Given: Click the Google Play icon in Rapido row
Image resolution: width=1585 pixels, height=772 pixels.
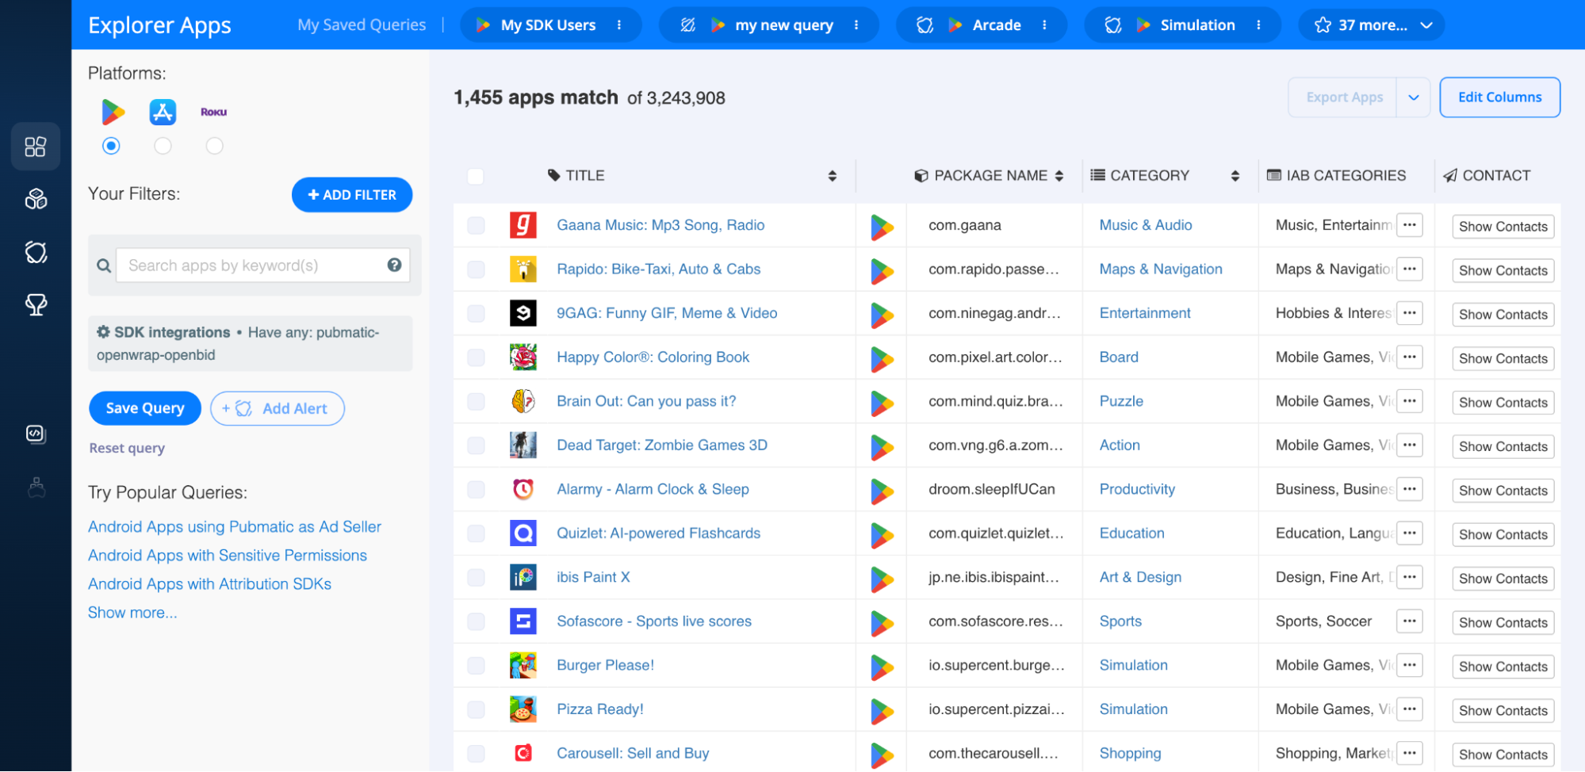Looking at the screenshot, I should tap(882, 271).
